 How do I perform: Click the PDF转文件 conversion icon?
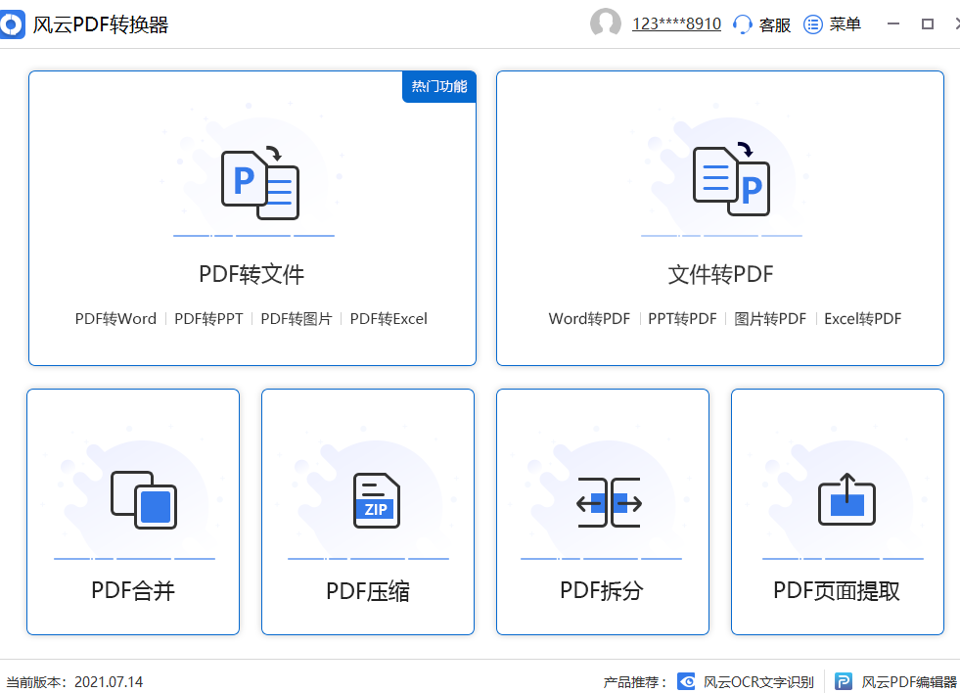[260, 183]
